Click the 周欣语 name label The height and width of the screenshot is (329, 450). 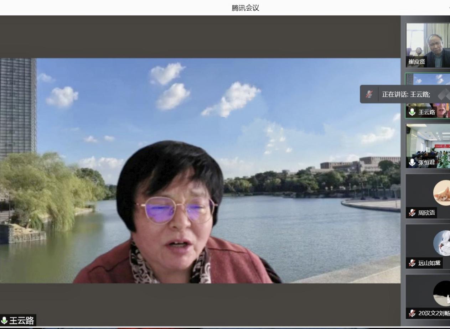point(426,213)
